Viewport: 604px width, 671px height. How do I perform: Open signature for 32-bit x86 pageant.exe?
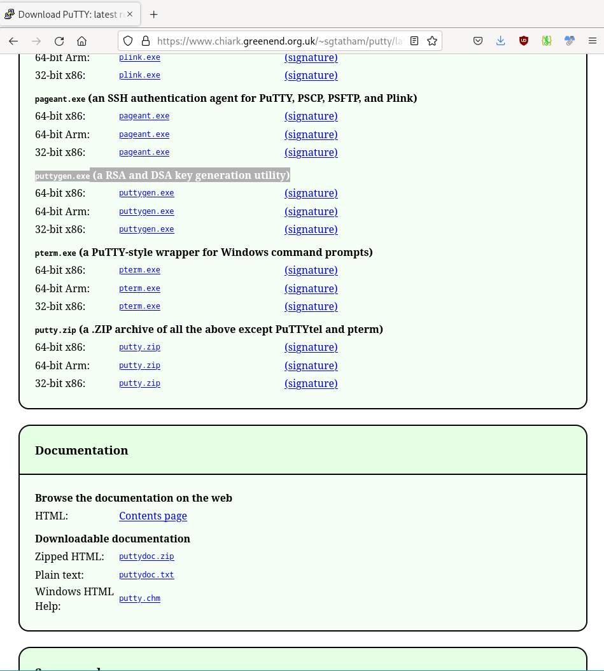(311, 152)
